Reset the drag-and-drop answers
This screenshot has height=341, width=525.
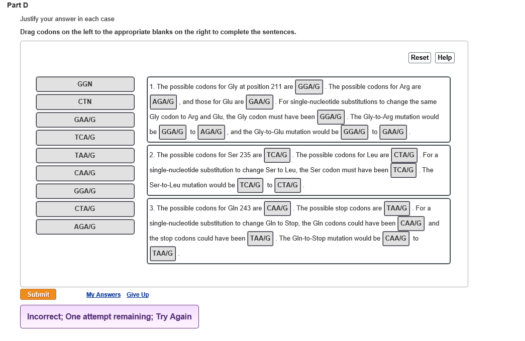pyautogui.click(x=419, y=58)
